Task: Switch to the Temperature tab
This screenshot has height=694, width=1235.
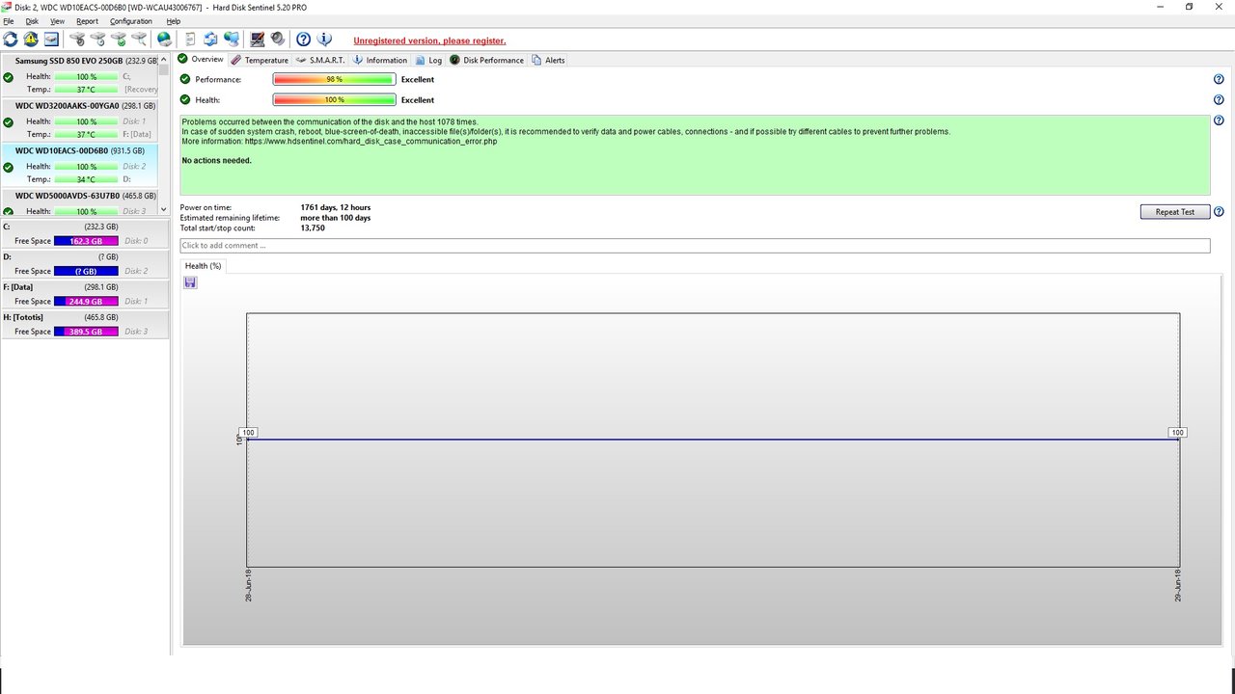Action: point(259,60)
